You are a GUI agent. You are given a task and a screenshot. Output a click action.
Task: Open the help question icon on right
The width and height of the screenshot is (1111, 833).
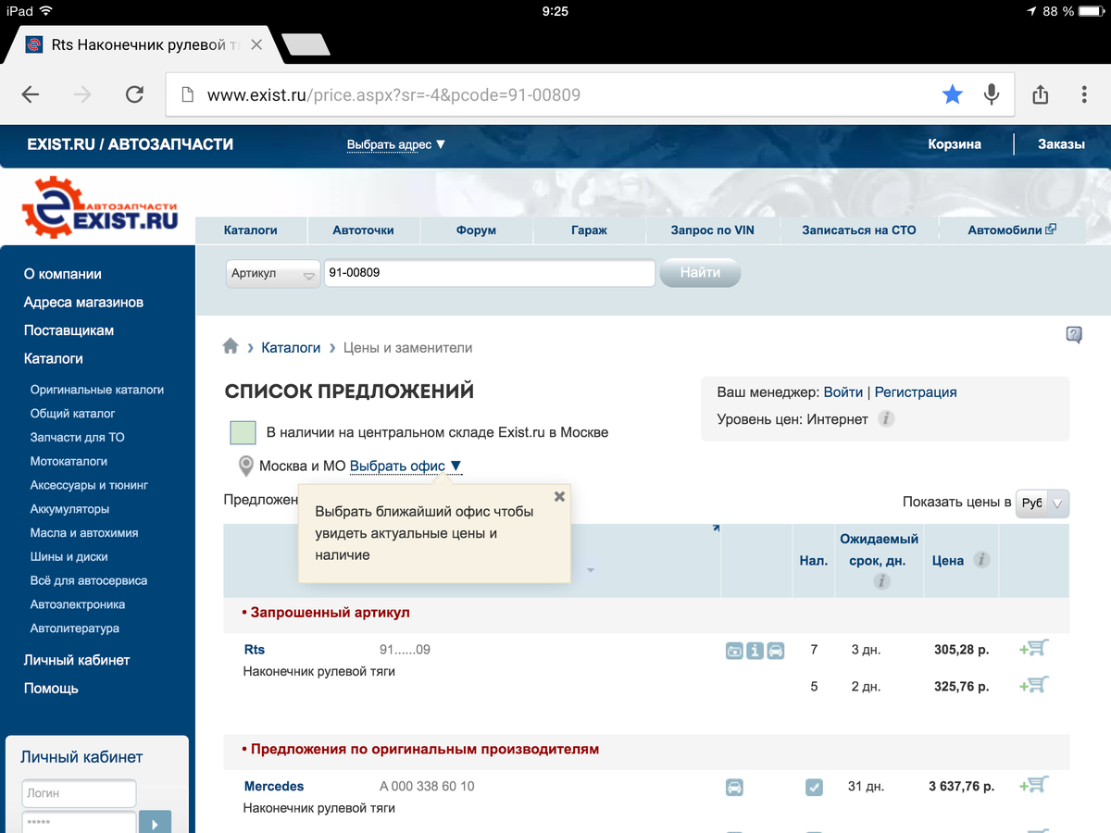[1074, 335]
